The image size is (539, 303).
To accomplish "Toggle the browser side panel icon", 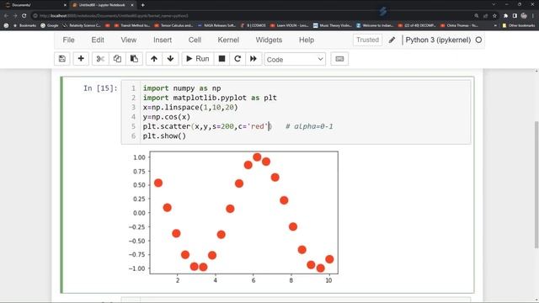I will coord(515,16).
